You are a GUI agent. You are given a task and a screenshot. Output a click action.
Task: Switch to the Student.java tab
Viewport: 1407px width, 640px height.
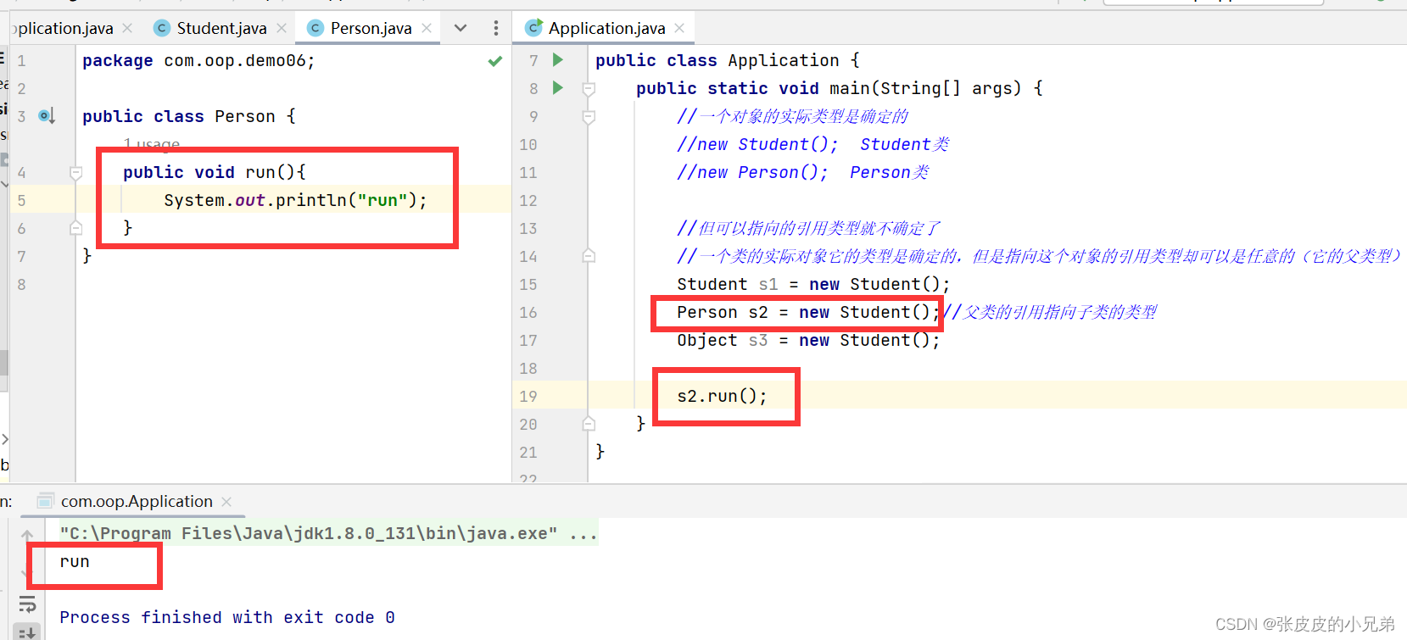pyautogui.click(x=221, y=28)
